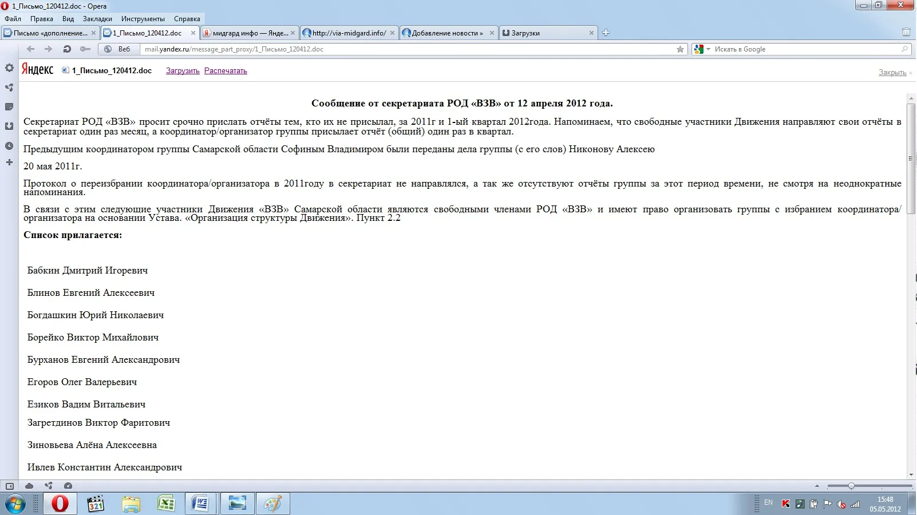Click the Opera Link cloud icon

point(29,486)
